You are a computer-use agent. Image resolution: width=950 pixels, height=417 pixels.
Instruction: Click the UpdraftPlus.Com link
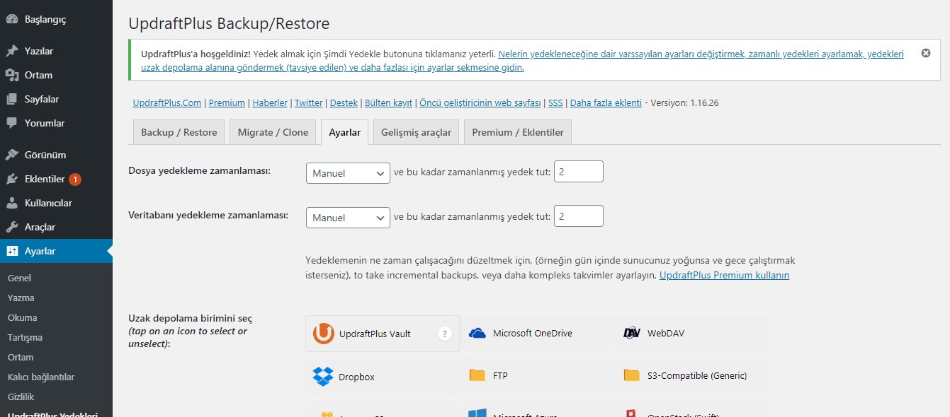[x=167, y=102]
